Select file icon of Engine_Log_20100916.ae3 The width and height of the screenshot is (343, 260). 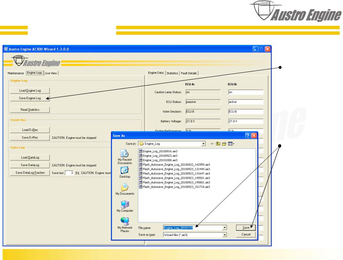[x=141, y=151]
